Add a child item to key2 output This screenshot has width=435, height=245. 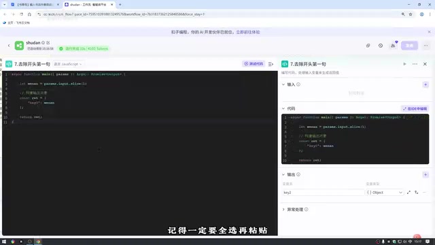pos(417,192)
